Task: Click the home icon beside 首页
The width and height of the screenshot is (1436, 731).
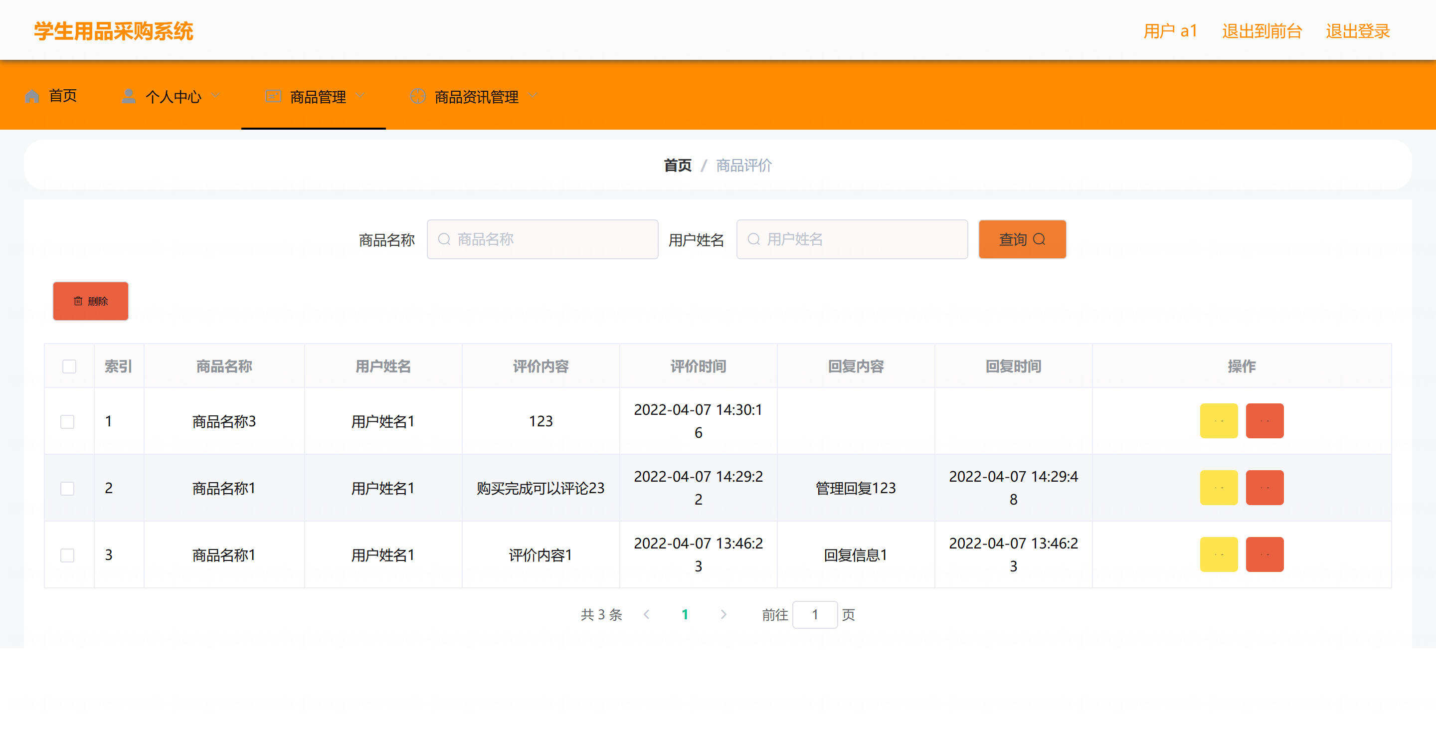Action: point(32,96)
